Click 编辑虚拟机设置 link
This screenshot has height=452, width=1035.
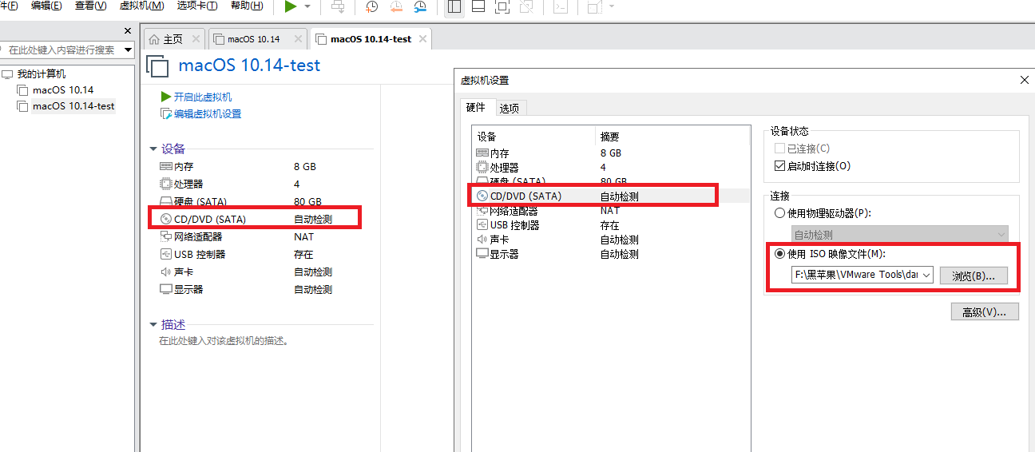(208, 113)
